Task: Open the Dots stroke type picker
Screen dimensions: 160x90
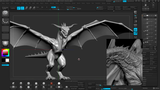Action: pyautogui.click(x=5, y=21)
